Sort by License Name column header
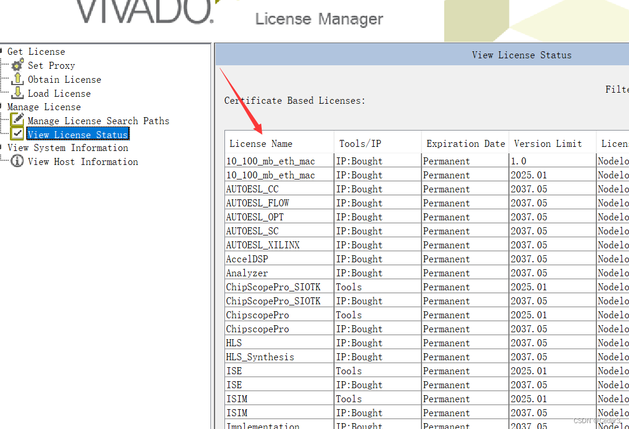The width and height of the screenshot is (629, 429). tap(279, 143)
